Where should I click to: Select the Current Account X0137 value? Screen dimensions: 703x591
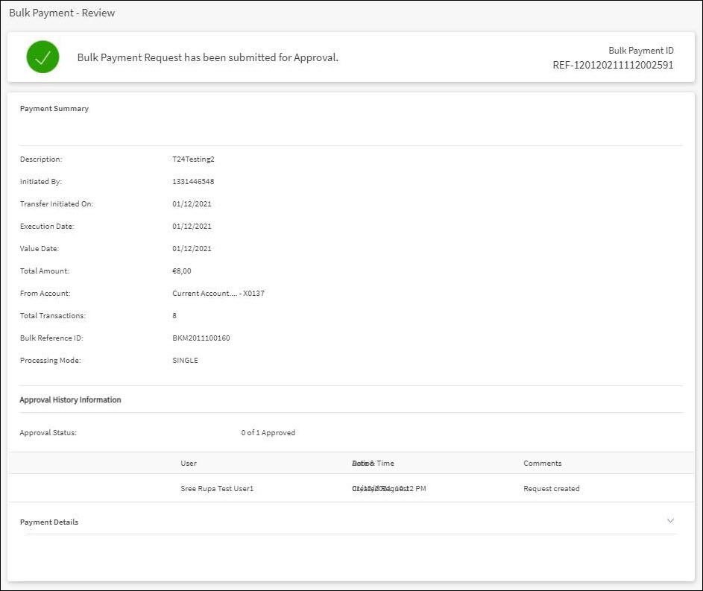(x=218, y=293)
